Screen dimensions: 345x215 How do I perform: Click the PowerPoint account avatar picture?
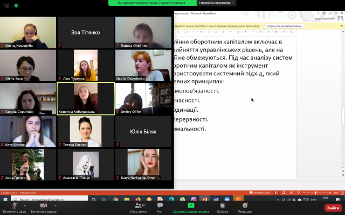click(x=340, y=19)
